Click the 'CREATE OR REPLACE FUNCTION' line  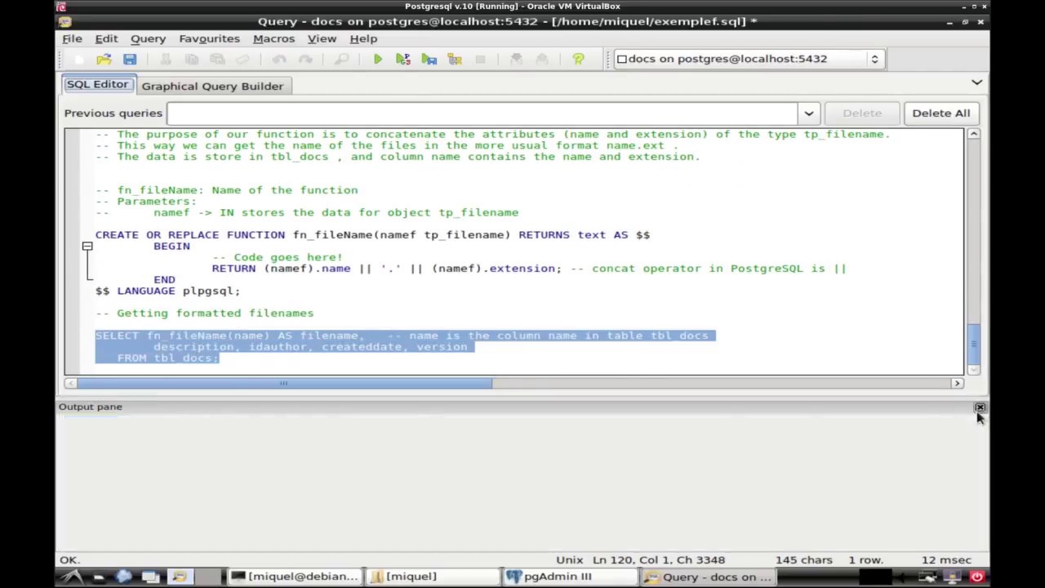pos(372,235)
